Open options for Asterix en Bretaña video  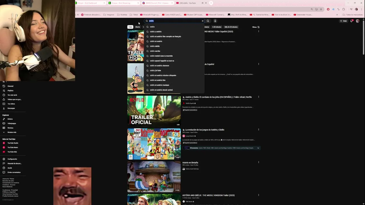(x=259, y=162)
